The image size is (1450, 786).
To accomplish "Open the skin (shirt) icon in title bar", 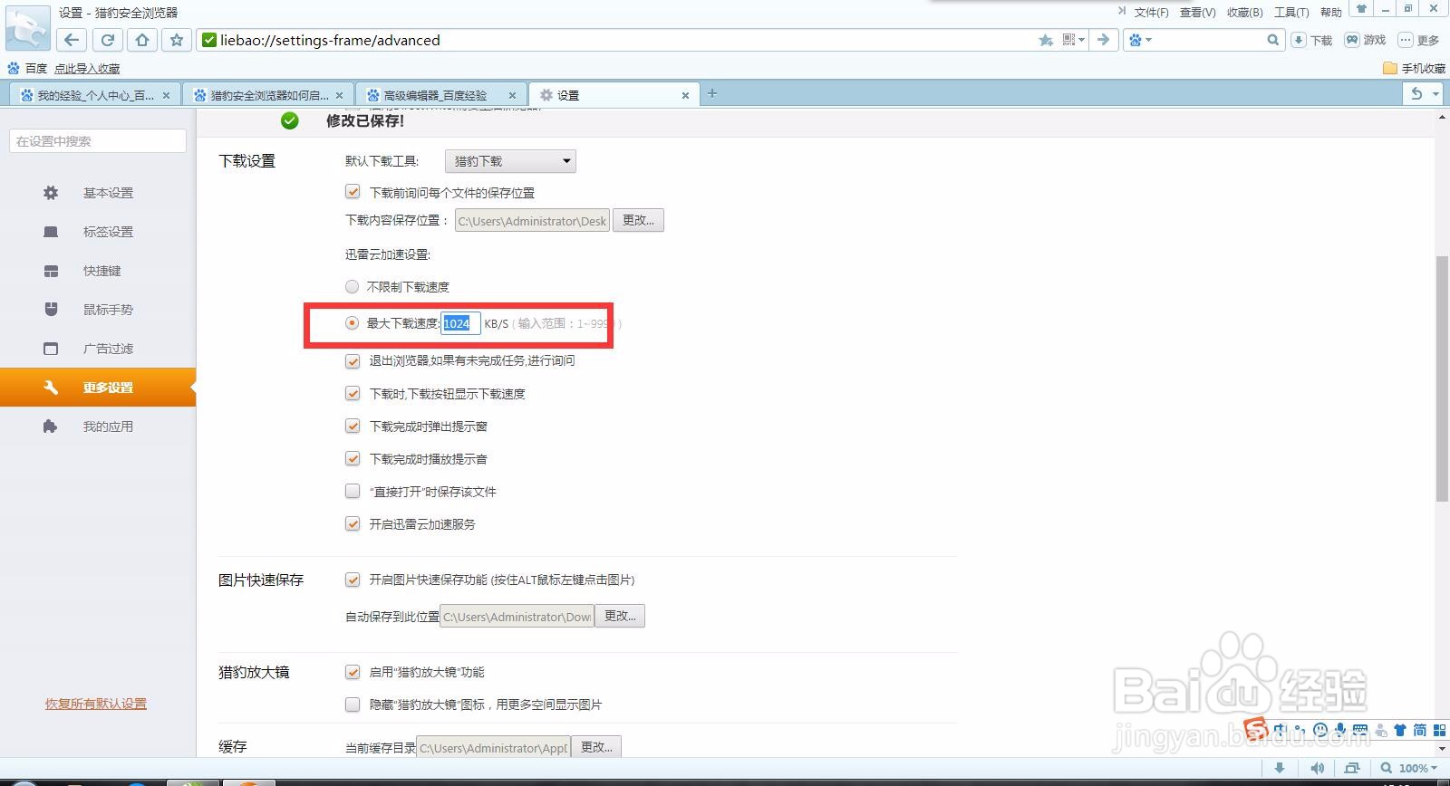I will (x=1360, y=9).
